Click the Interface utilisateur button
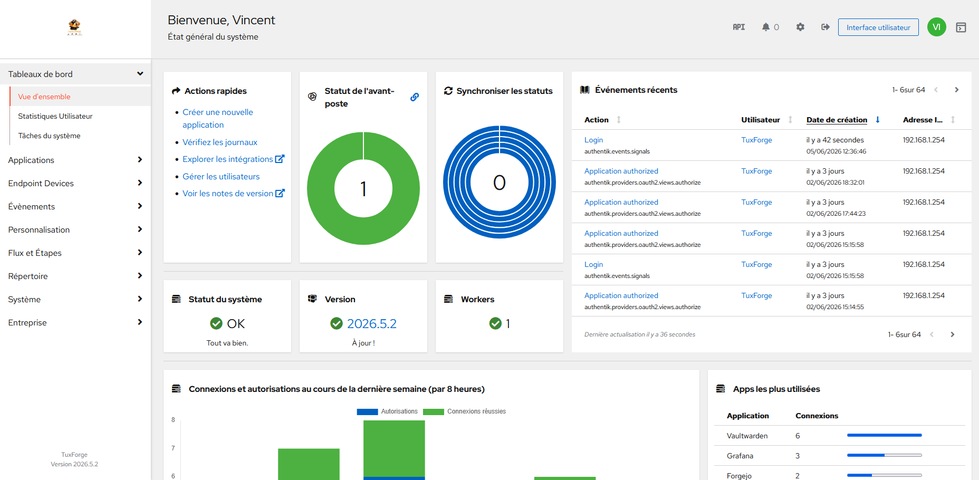The height and width of the screenshot is (480, 979). 878,27
